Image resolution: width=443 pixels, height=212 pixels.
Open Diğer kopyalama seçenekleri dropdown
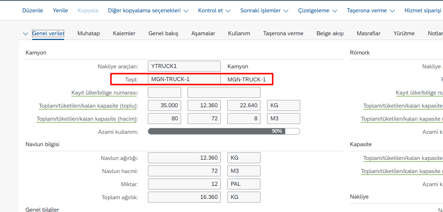click(x=148, y=11)
